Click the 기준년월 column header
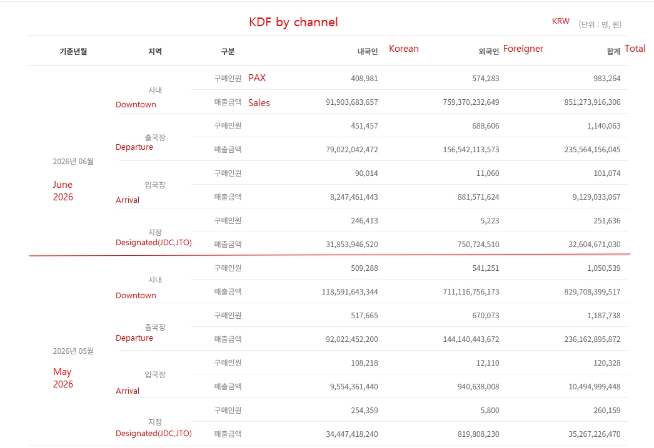 73,51
